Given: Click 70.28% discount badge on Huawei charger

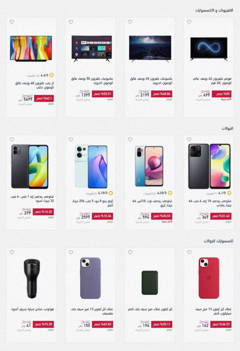Looking at the screenshot, I should coord(43,324).
